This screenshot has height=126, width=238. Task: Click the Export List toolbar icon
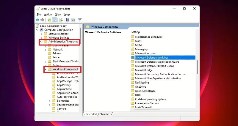coord(61,20)
